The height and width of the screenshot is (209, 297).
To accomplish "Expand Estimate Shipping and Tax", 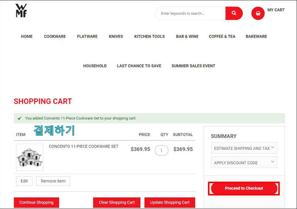I will tap(244, 148).
